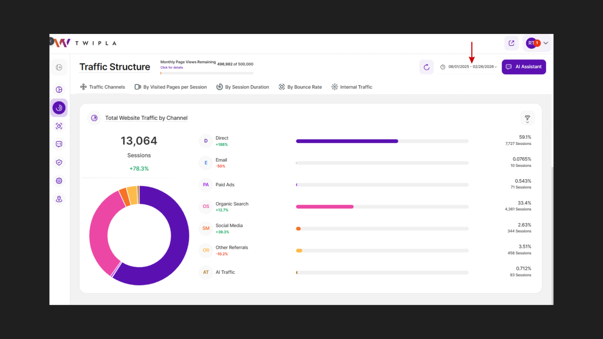Click the refresh data icon
This screenshot has height=339, width=603.
pos(426,67)
